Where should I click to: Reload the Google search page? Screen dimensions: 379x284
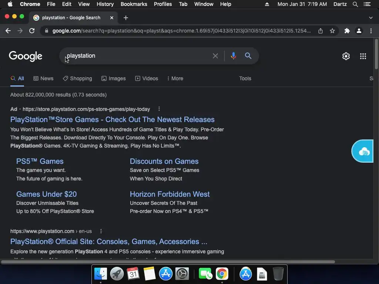click(32, 31)
